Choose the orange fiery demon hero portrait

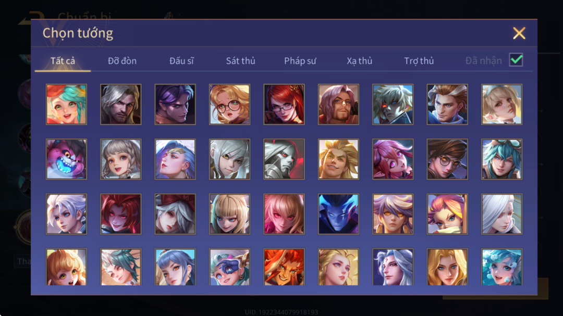point(284,267)
